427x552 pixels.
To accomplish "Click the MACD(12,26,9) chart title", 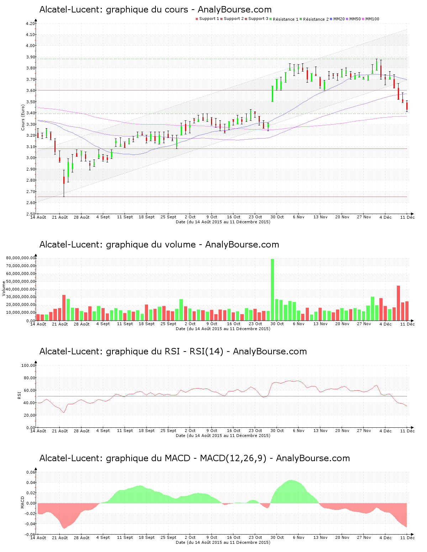I will pyautogui.click(x=194, y=458).
